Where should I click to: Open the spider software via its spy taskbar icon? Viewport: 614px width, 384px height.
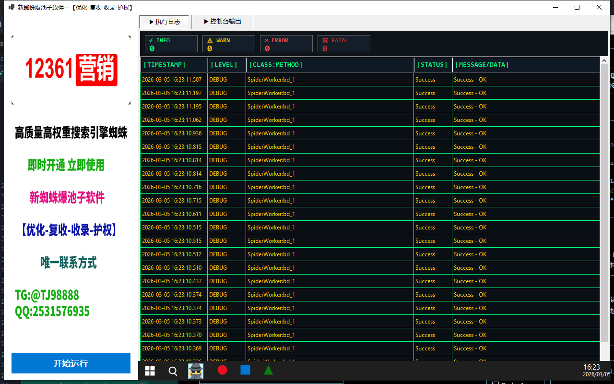(195, 370)
